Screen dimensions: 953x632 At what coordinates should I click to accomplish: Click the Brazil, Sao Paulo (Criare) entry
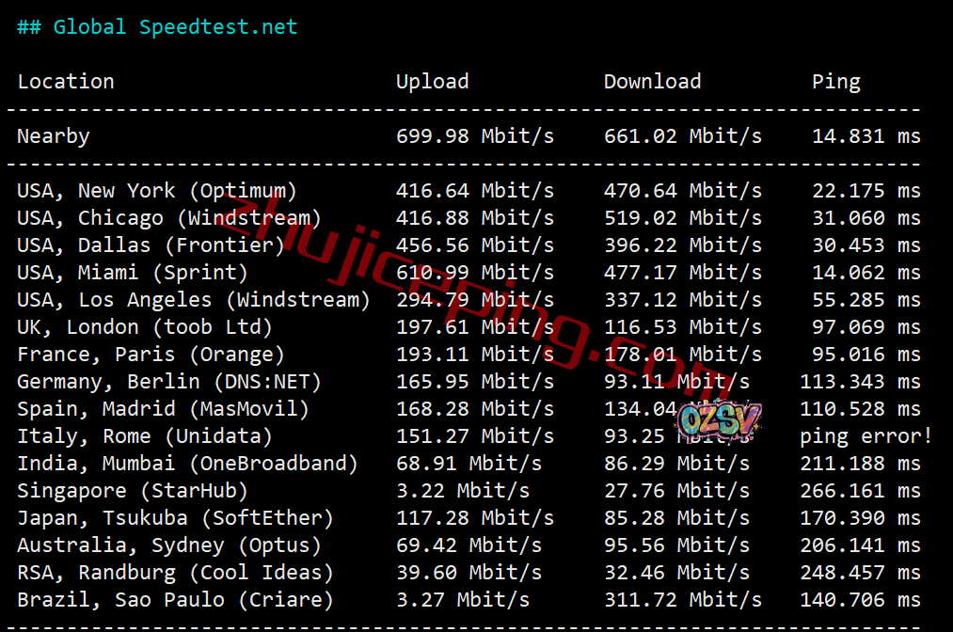coord(175,600)
